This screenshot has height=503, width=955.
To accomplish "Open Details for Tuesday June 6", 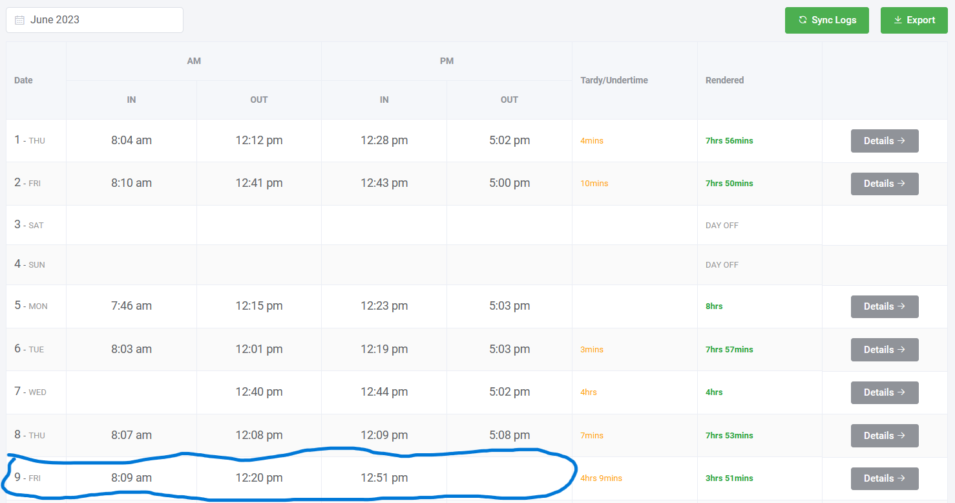I will click(x=884, y=350).
